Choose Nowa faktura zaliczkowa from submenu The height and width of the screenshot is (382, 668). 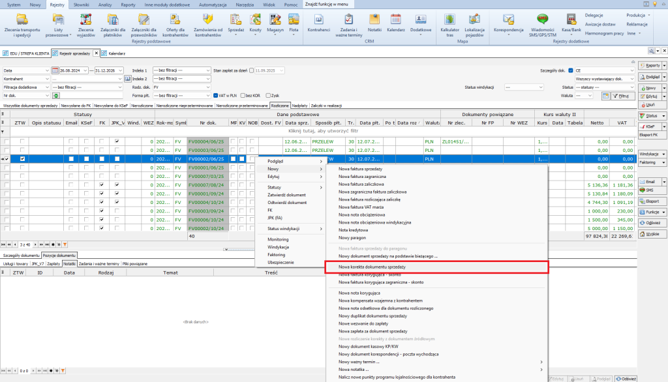(x=363, y=184)
